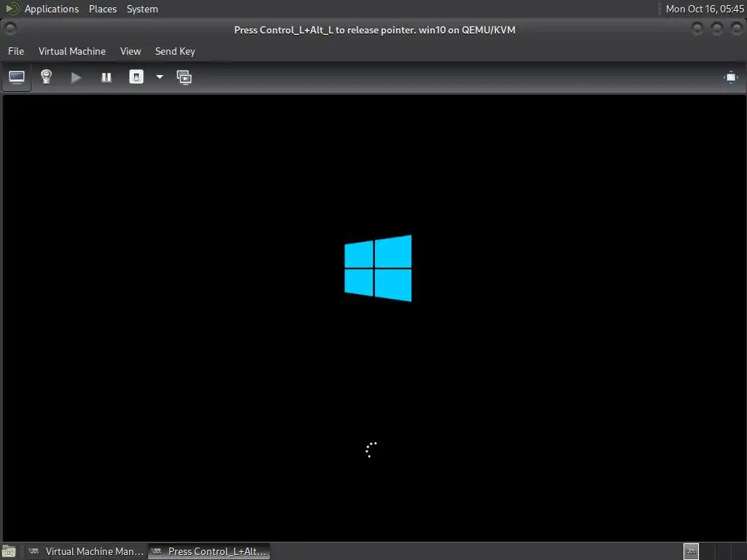Open the System menu in top panel
Screen dimensions: 747x560
142,9
